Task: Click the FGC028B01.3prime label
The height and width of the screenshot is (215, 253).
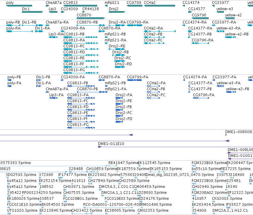Action: [81, 198]
